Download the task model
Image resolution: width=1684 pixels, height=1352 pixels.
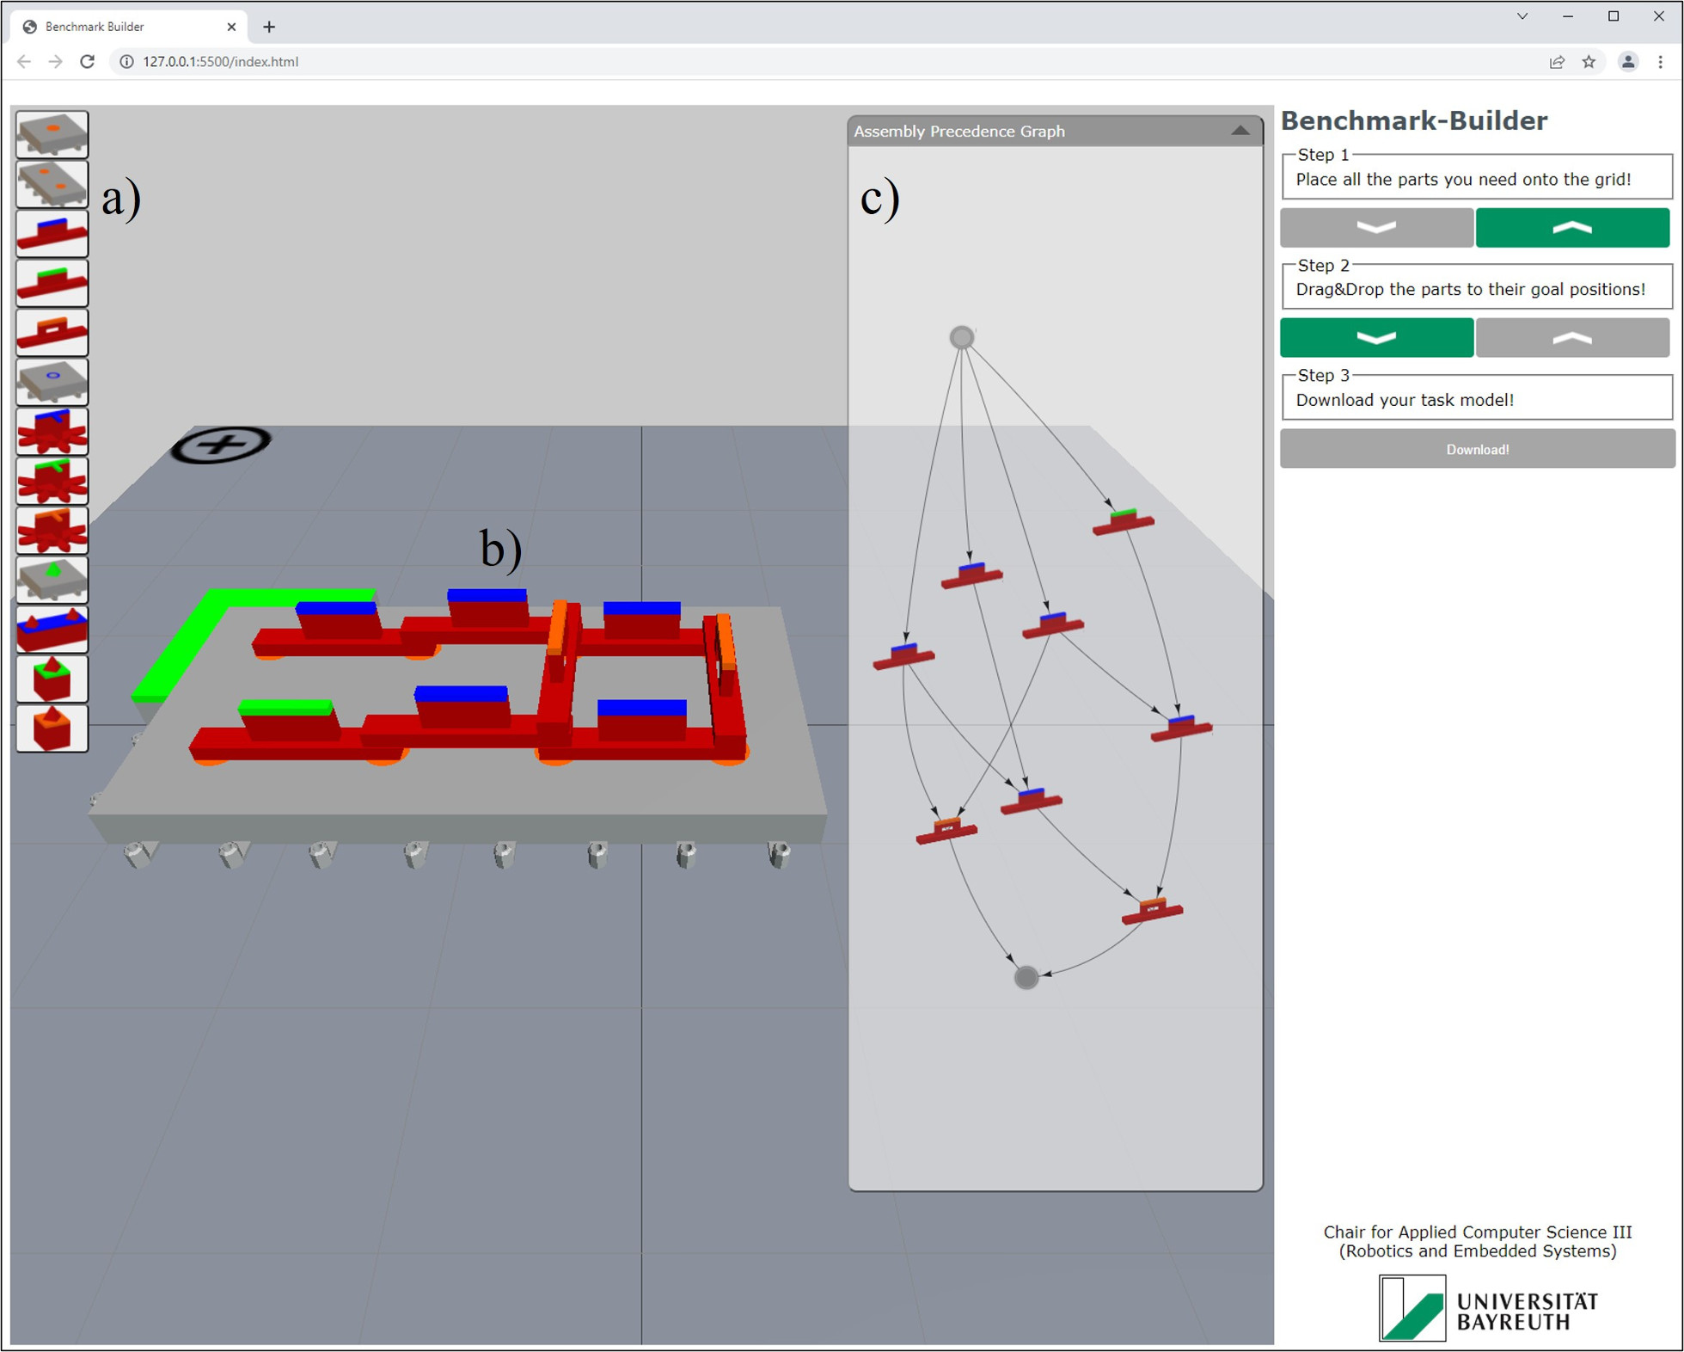tap(1477, 449)
